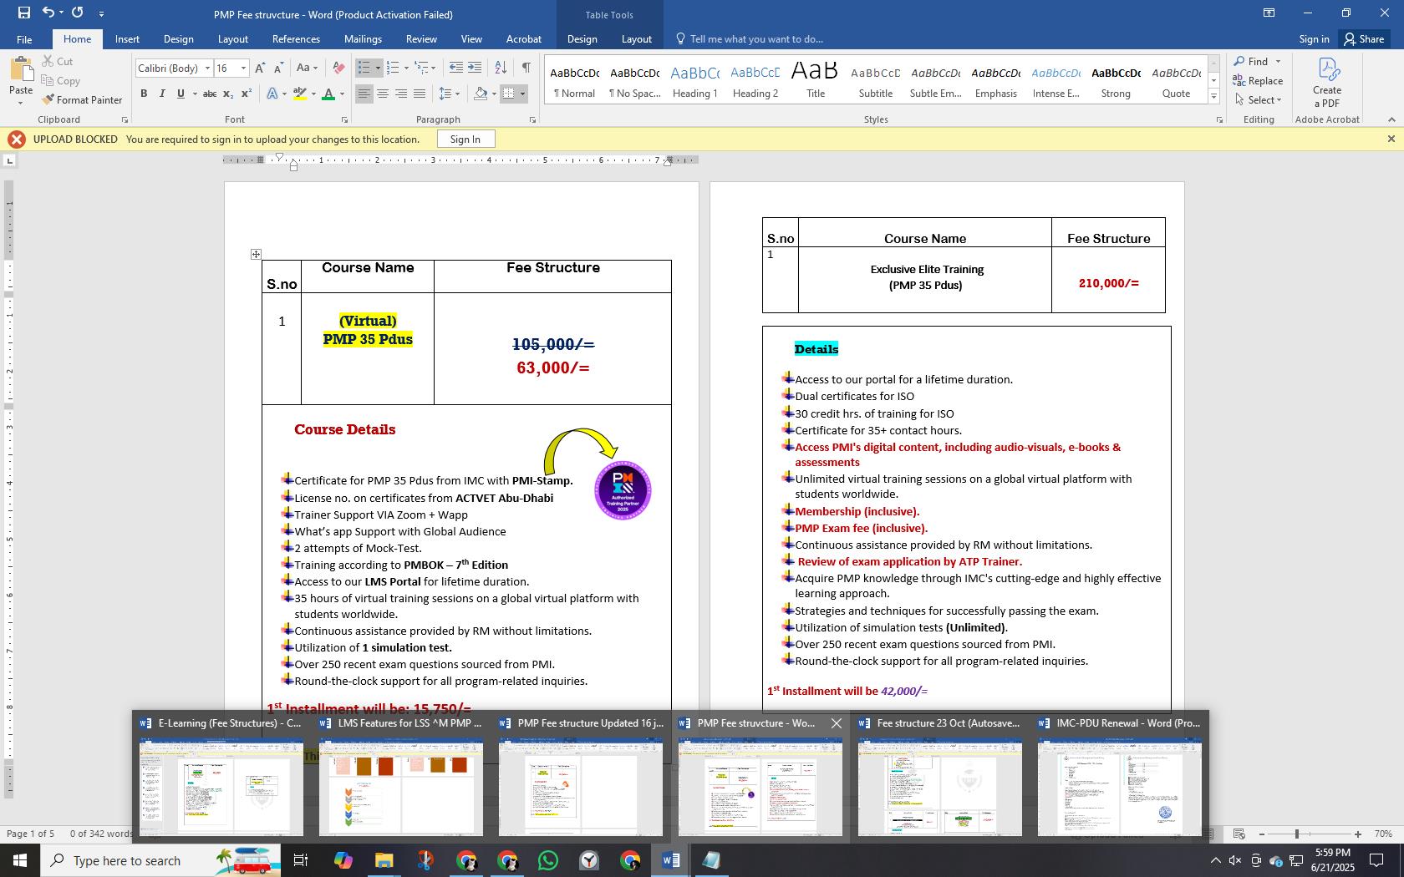This screenshot has width=1404, height=877.
Task: Switch to the References tab
Action: 296,39
